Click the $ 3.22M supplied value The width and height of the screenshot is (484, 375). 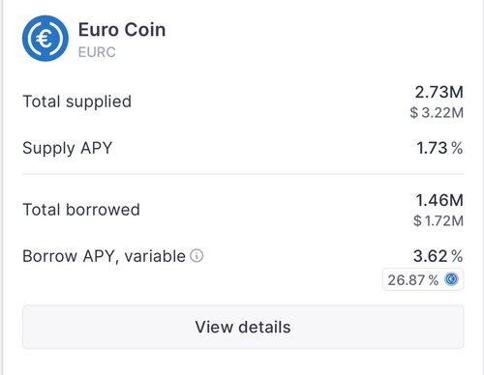point(437,113)
